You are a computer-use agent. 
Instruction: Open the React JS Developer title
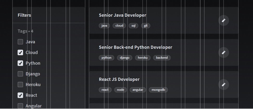[x=119, y=79]
